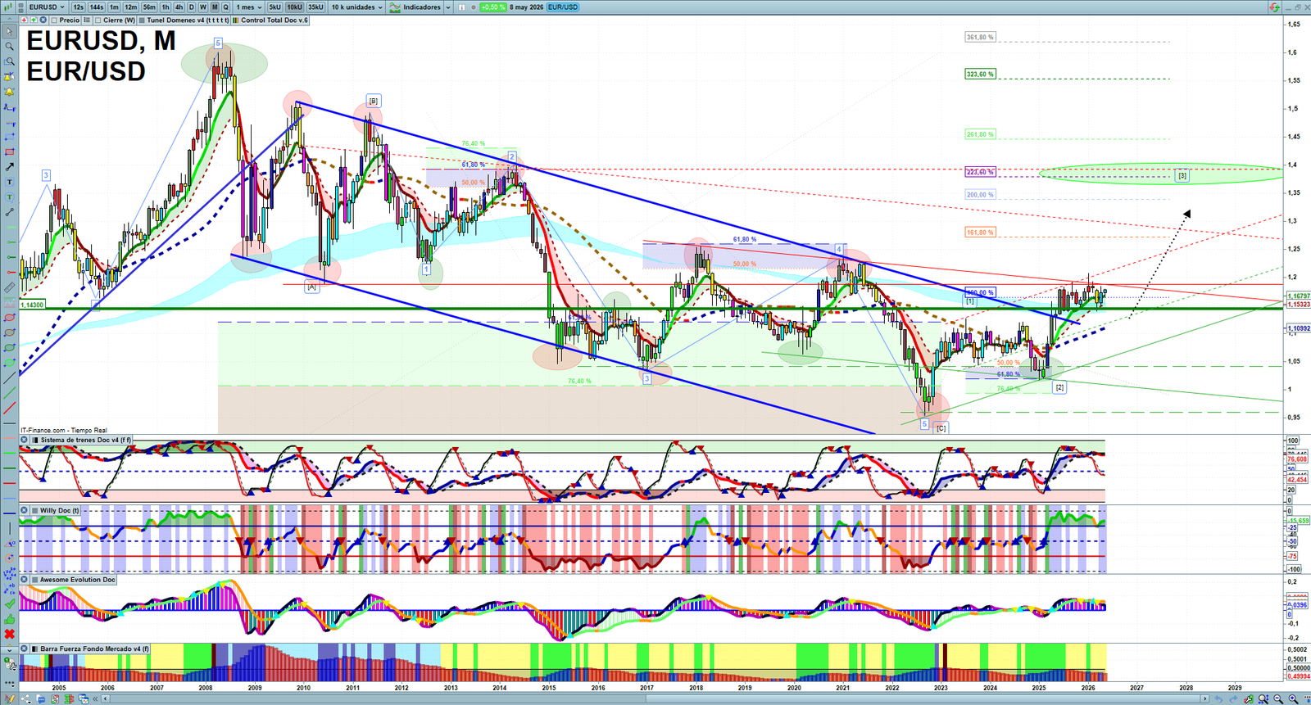Open Awesome Evolution Doc settings
This screenshot has width=1311, height=705.
click(74, 580)
